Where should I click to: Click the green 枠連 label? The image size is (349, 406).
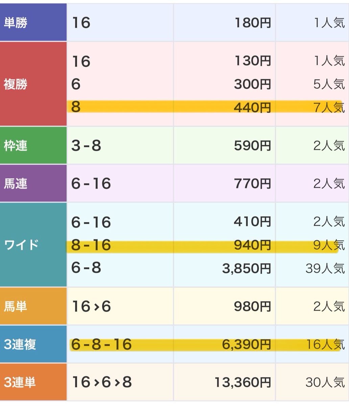coord(16,146)
